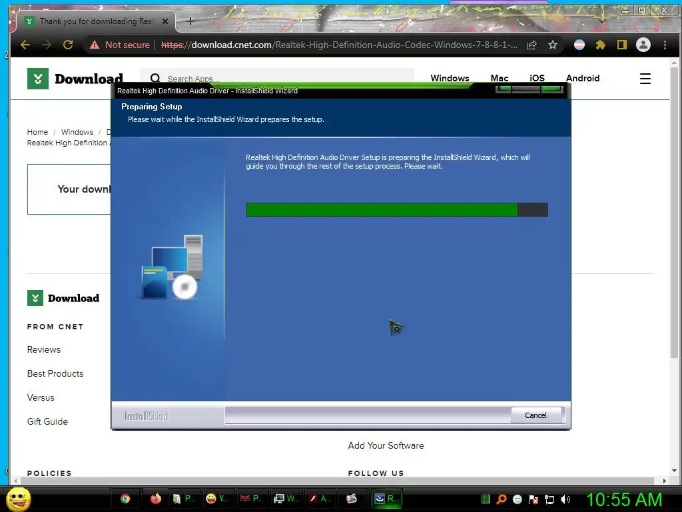
Task: Open the Gift Guide footer link
Action: point(47,421)
